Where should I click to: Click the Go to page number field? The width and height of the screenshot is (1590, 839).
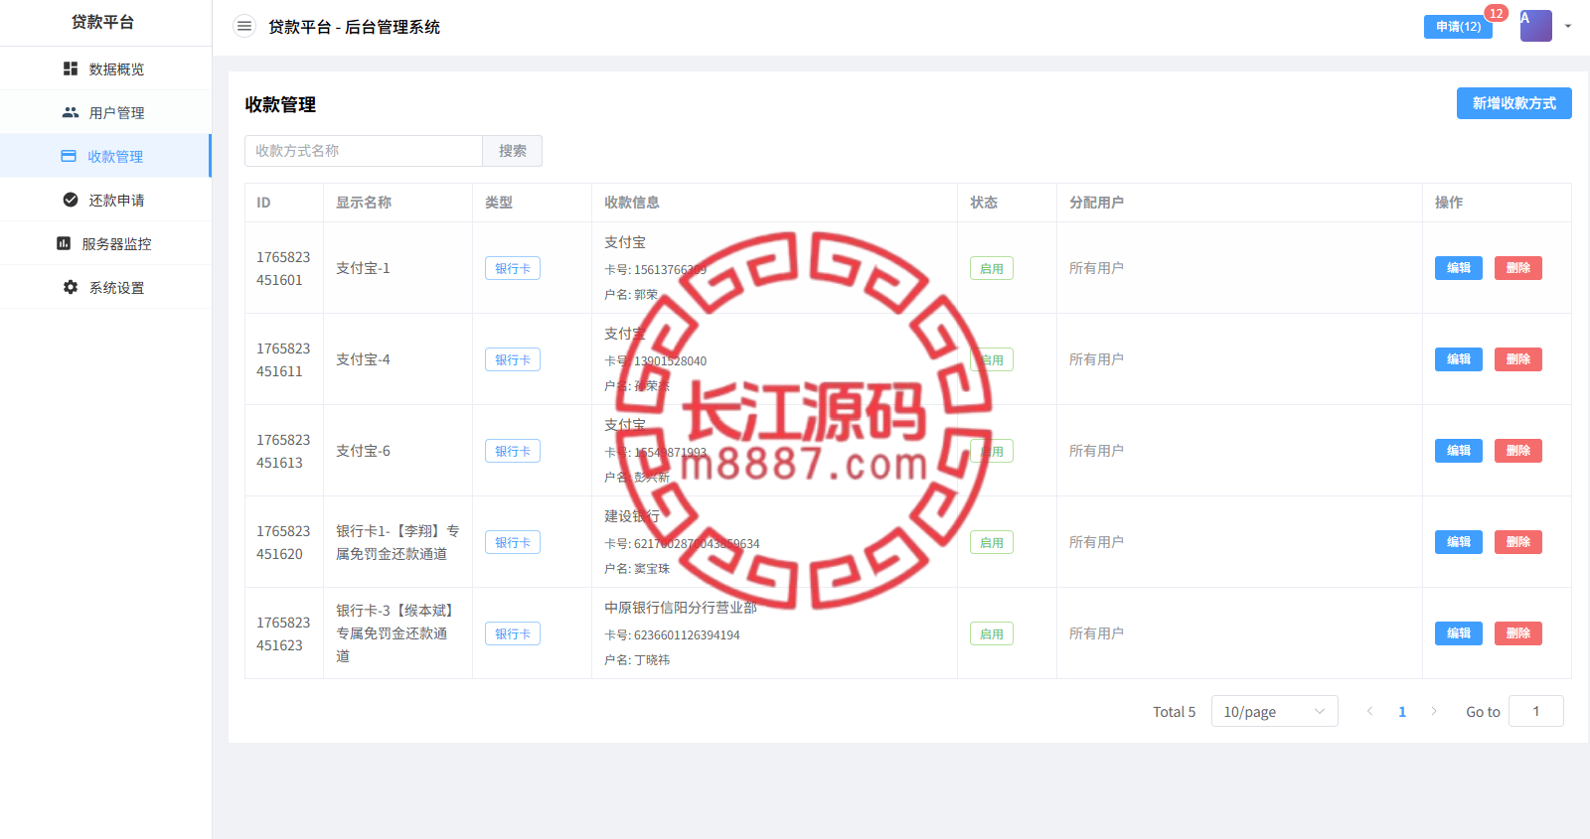(x=1536, y=711)
